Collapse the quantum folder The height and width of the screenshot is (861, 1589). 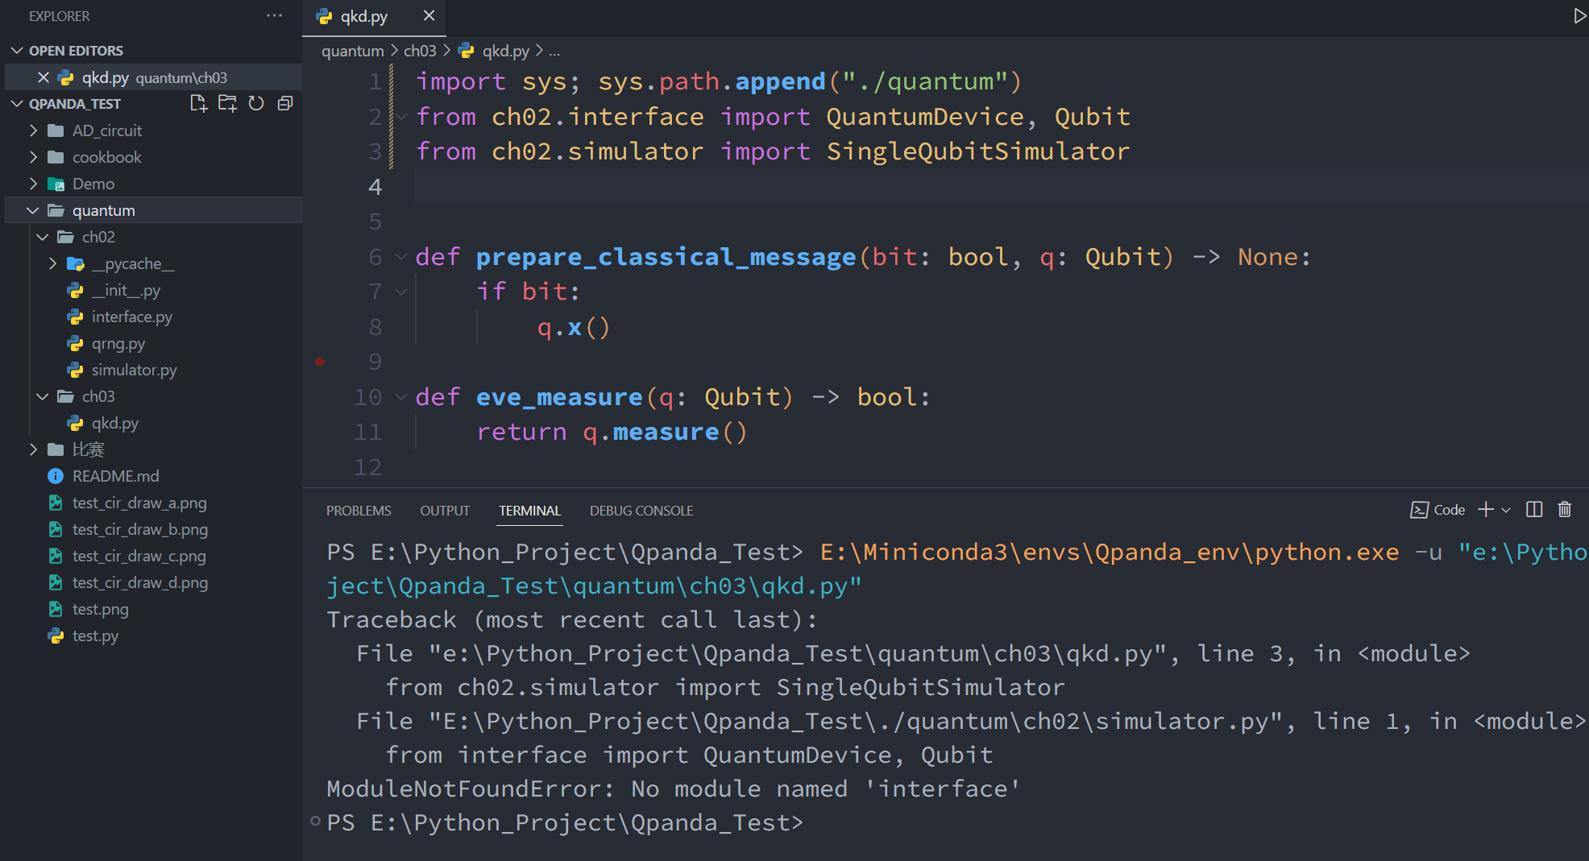(x=34, y=210)
